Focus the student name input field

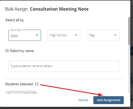pyautogui.click(x=64, y=66)
